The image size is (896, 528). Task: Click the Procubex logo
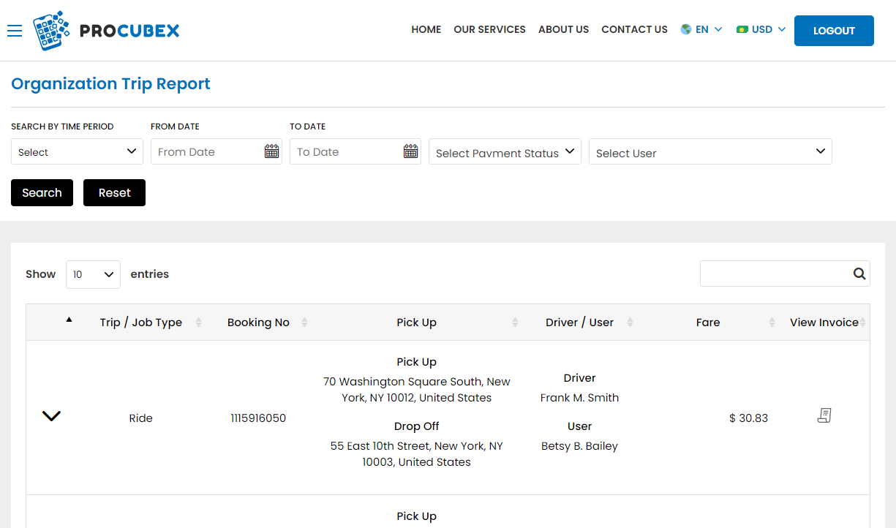tap(107, 30)
